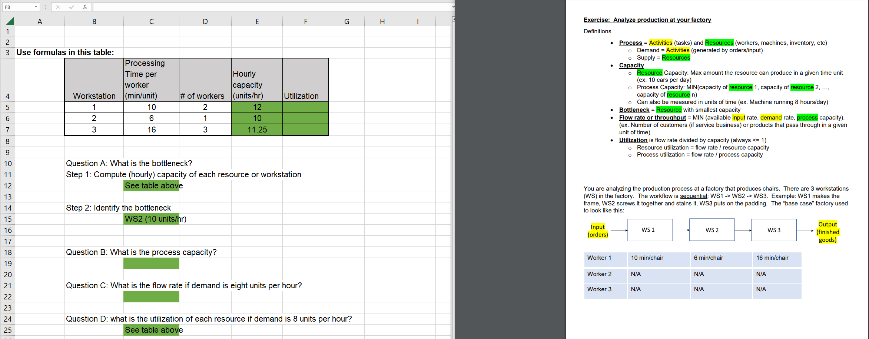Select the processing time cell showing 16

151,130
